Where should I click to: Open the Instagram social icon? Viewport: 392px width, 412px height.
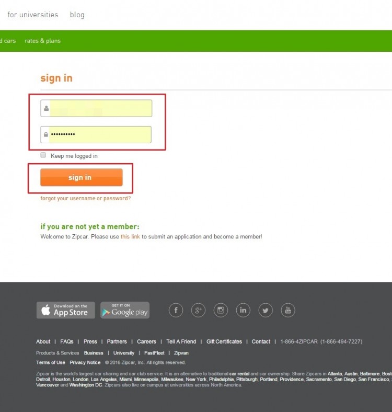tap(221, 311)
